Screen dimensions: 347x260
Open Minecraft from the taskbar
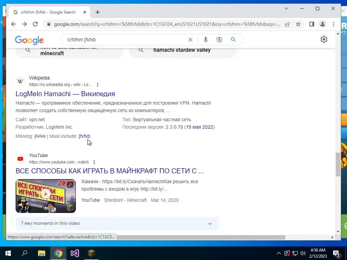pyautogui.click(x=91, y=253)
